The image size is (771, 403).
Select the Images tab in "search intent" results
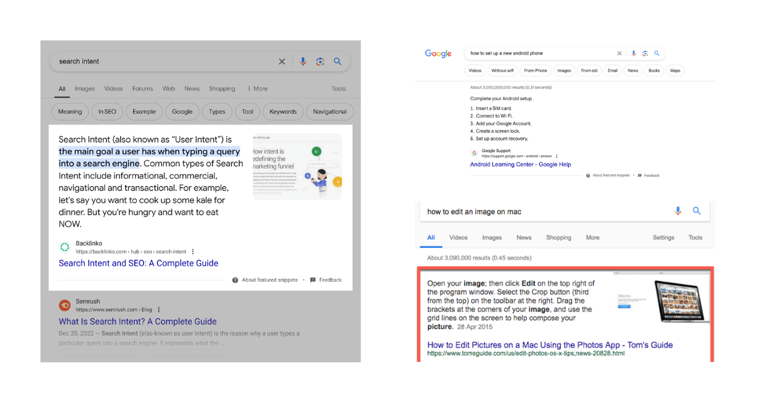85,89
